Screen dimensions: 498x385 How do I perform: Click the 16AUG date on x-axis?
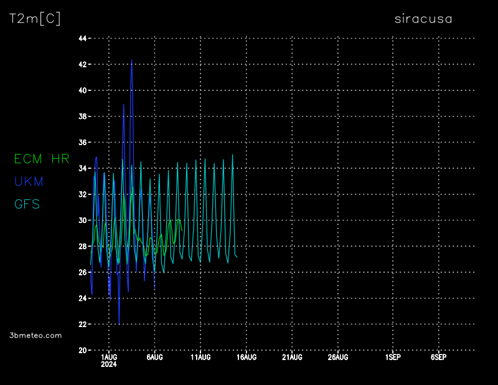[x=247, y=358]
